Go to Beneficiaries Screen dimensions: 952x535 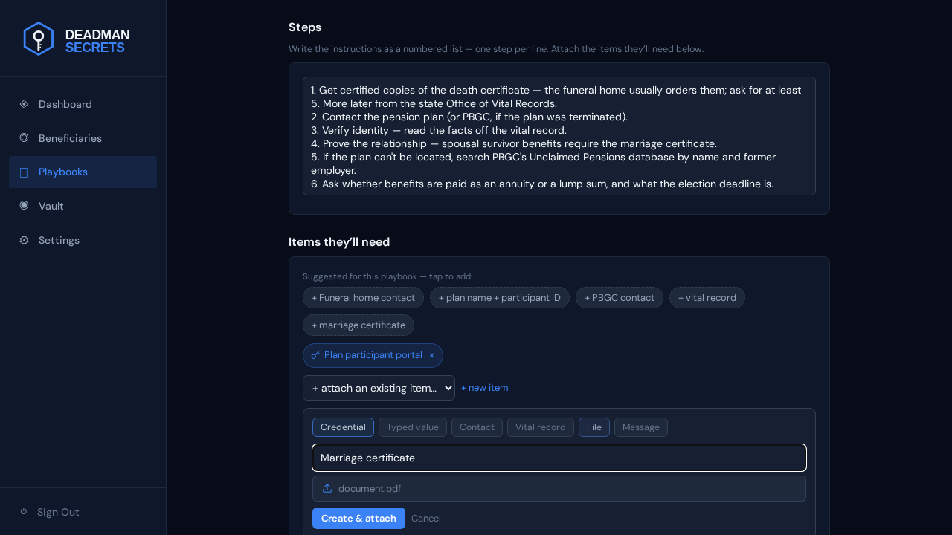[x=83, y=138]
